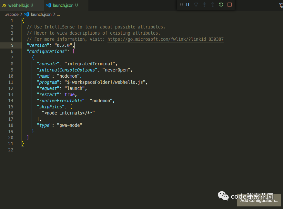Click the "internalConsoleOptions" key
Image resolution: width=283 pixels, height=209 pixels.
(x=67, y=70)
